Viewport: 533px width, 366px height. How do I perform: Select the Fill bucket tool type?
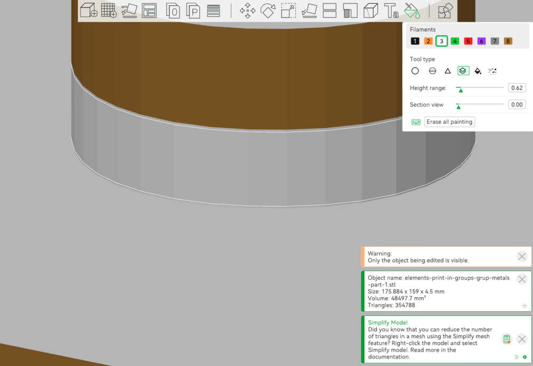478,71
